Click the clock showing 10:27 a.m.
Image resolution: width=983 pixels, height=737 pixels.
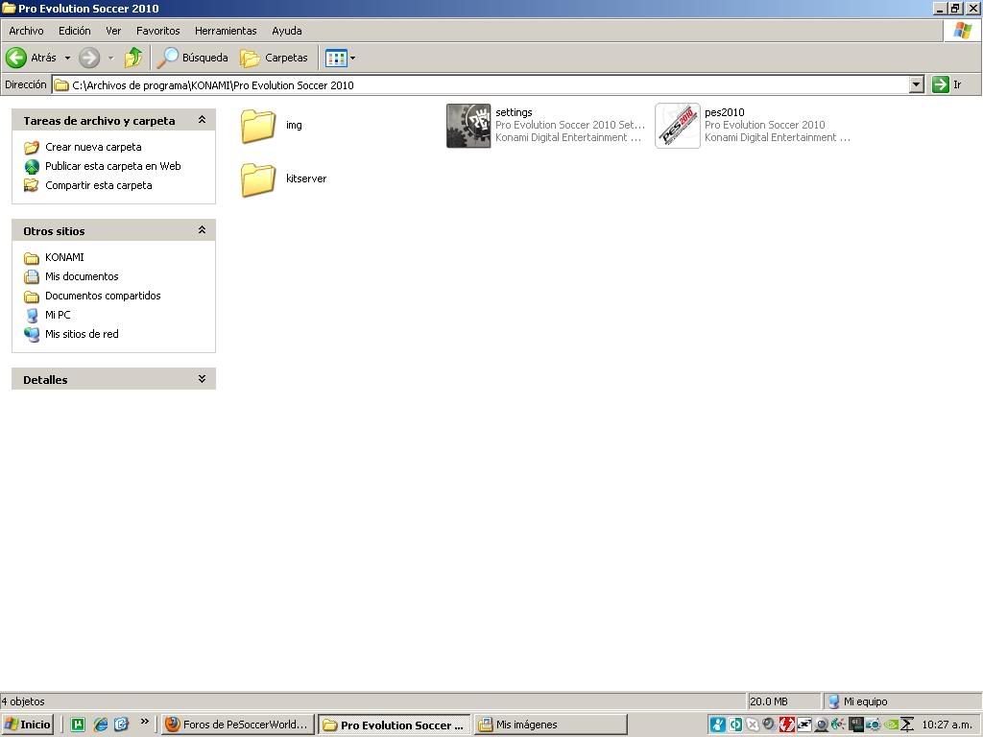pos(947,725)
